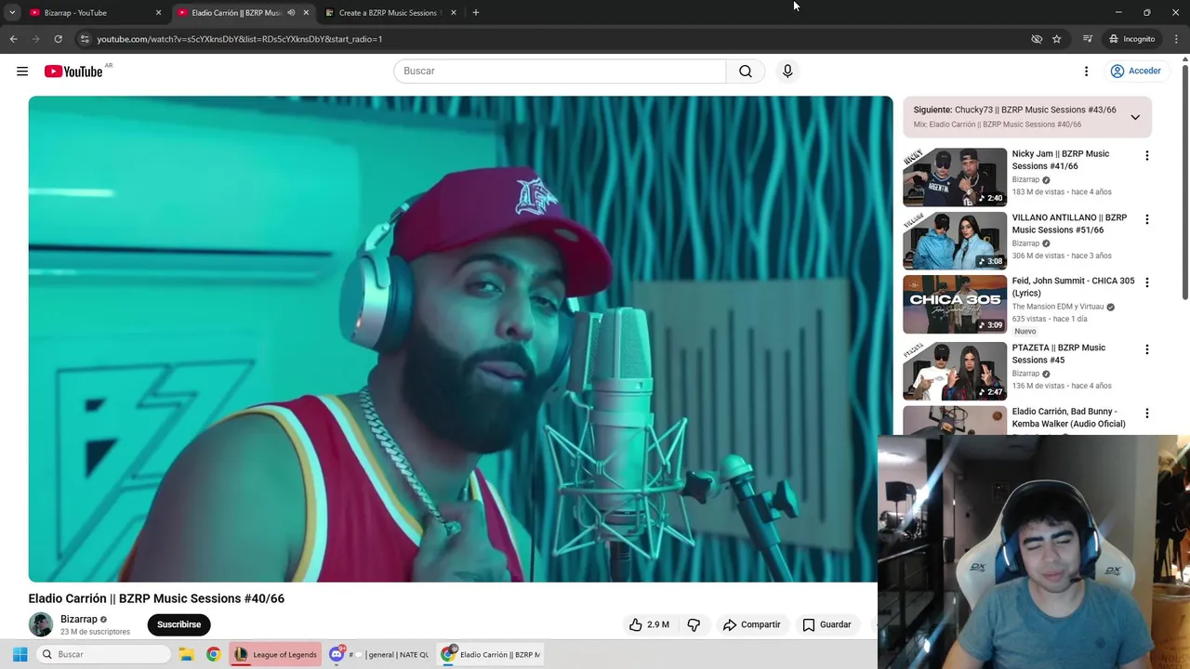Open the media controls icon in toolbar
This screenshot has width=1190, height=669.
[1087, 39]
